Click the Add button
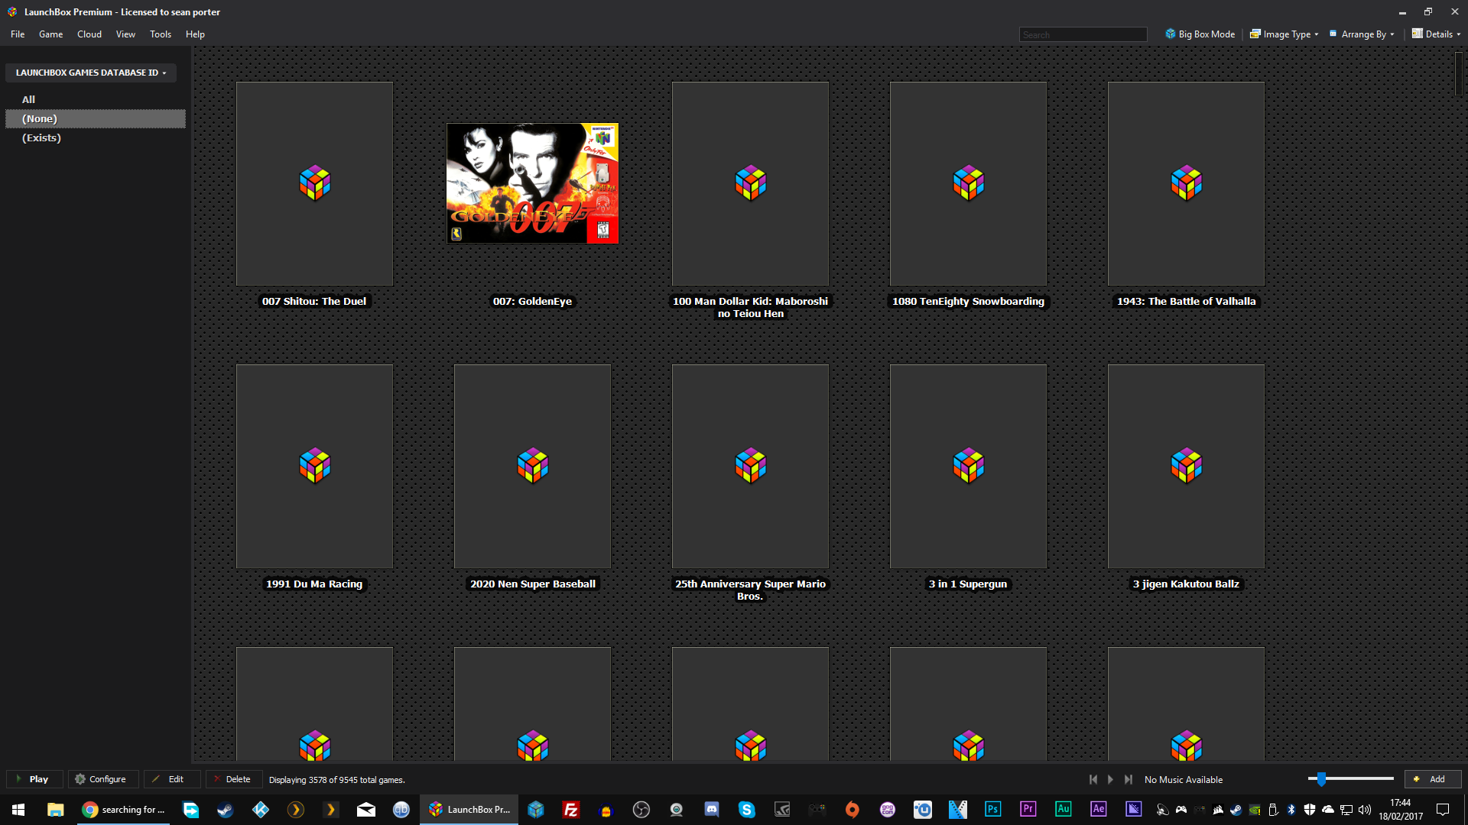The height and width of the screenshot is (825, 1468). pos(1433,779)
